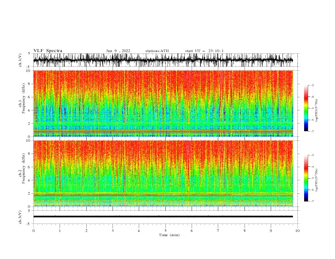Image resolution: width=335 pixels, height=259 pixels.
Task: Click the "-3" label on ch.1 color scale
Action: (312, 85)
